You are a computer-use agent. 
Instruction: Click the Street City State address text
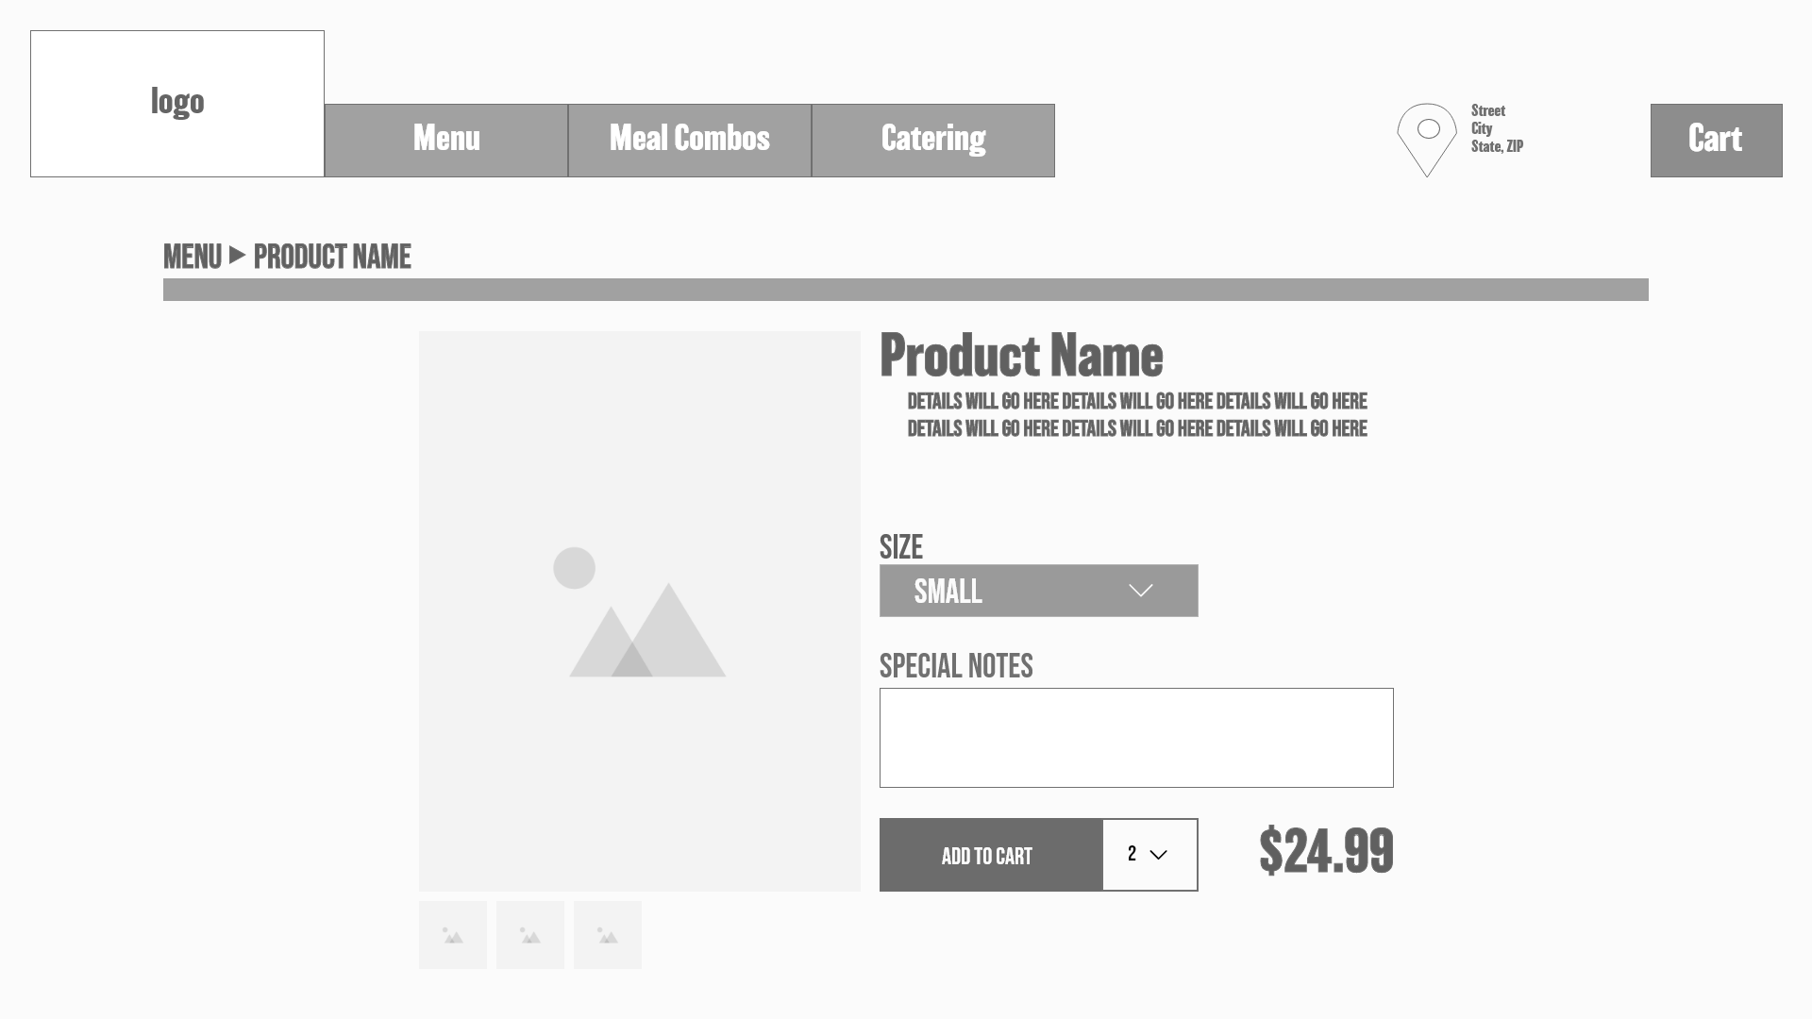point(1497,128)
